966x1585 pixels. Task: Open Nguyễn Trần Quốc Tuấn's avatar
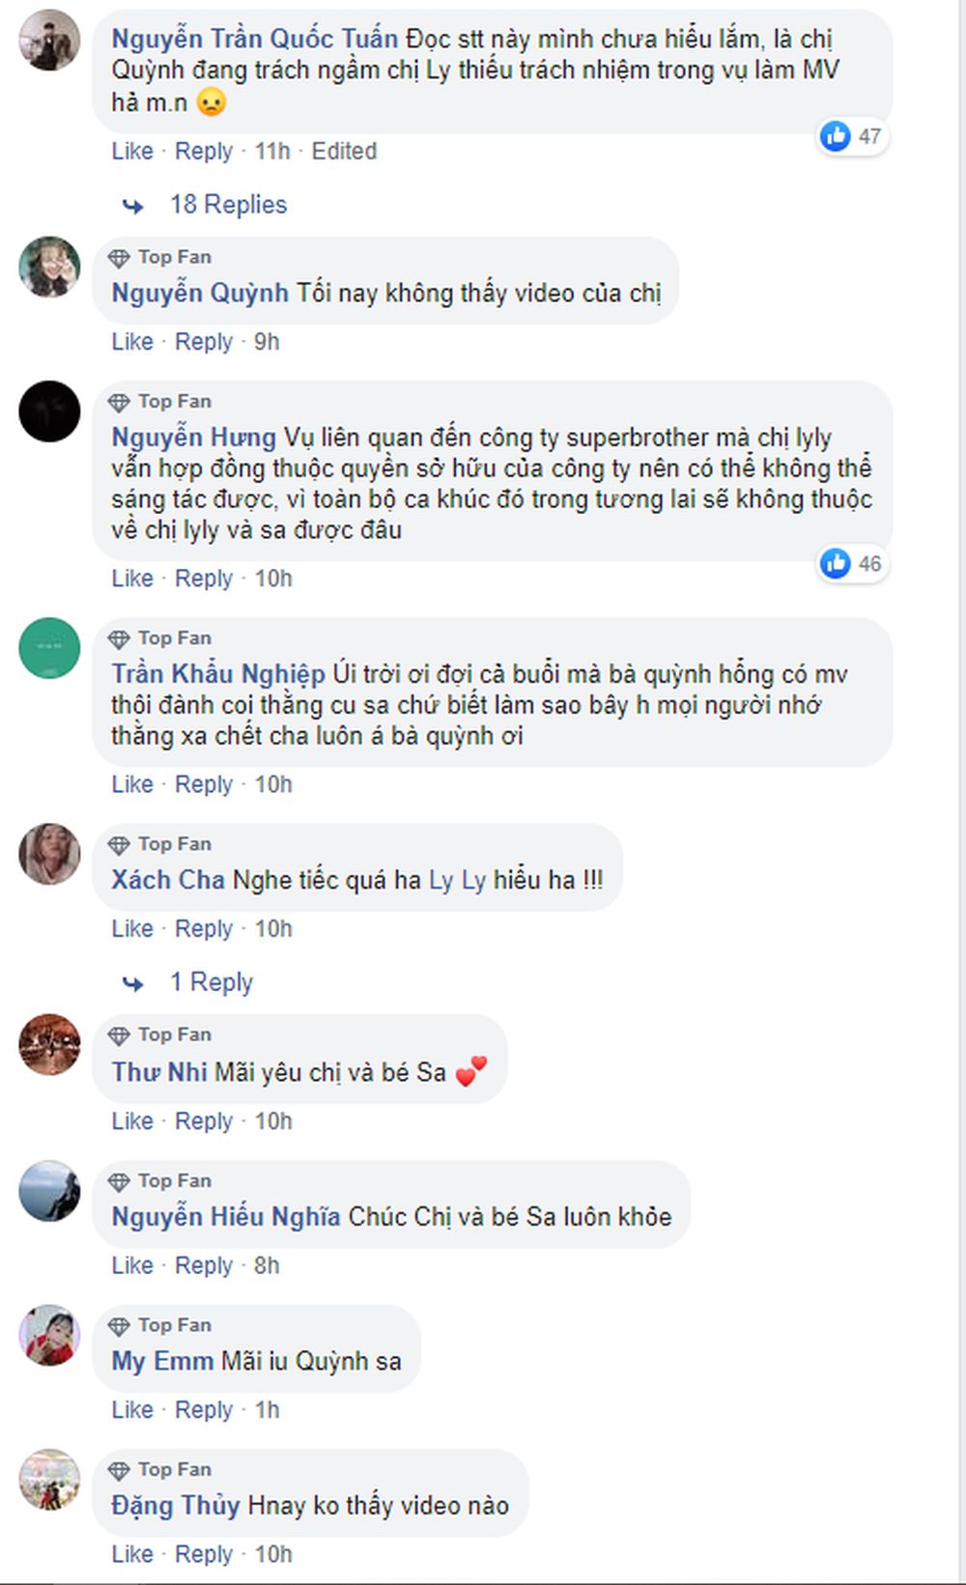pos(49,41)
